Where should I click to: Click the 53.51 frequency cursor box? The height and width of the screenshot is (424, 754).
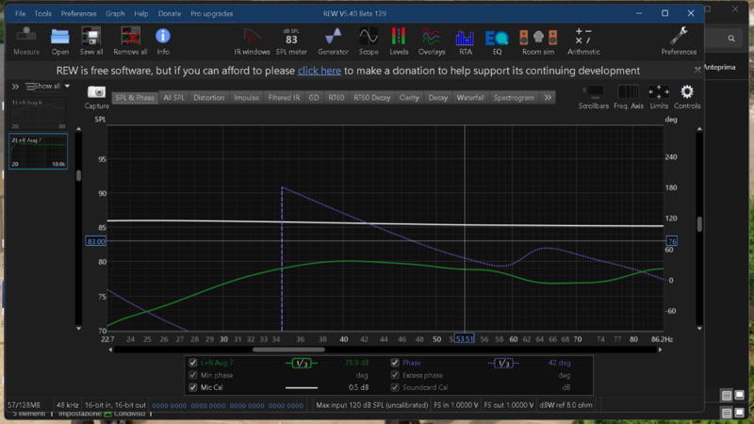(x=464, y=339)
